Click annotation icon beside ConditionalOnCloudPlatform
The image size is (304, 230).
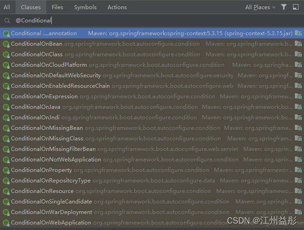[x=6, y=65]
